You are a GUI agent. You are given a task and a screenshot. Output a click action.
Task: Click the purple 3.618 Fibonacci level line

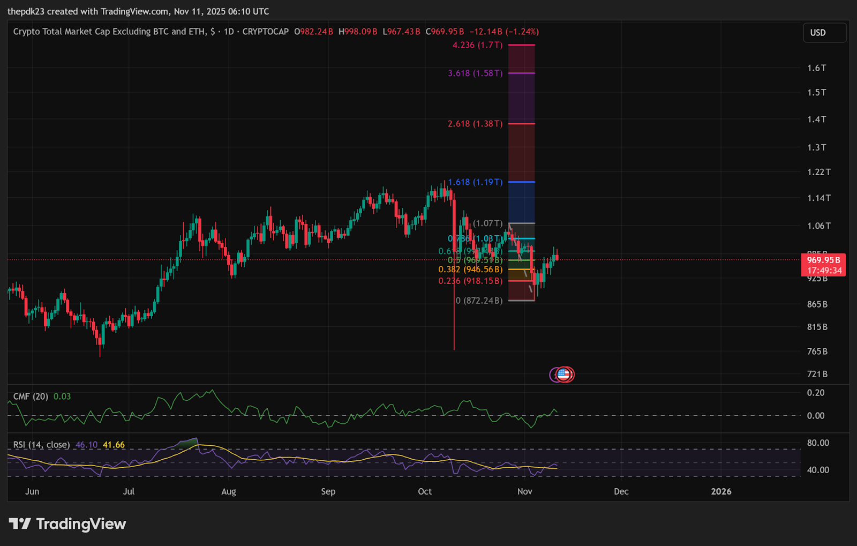[521, 73]
